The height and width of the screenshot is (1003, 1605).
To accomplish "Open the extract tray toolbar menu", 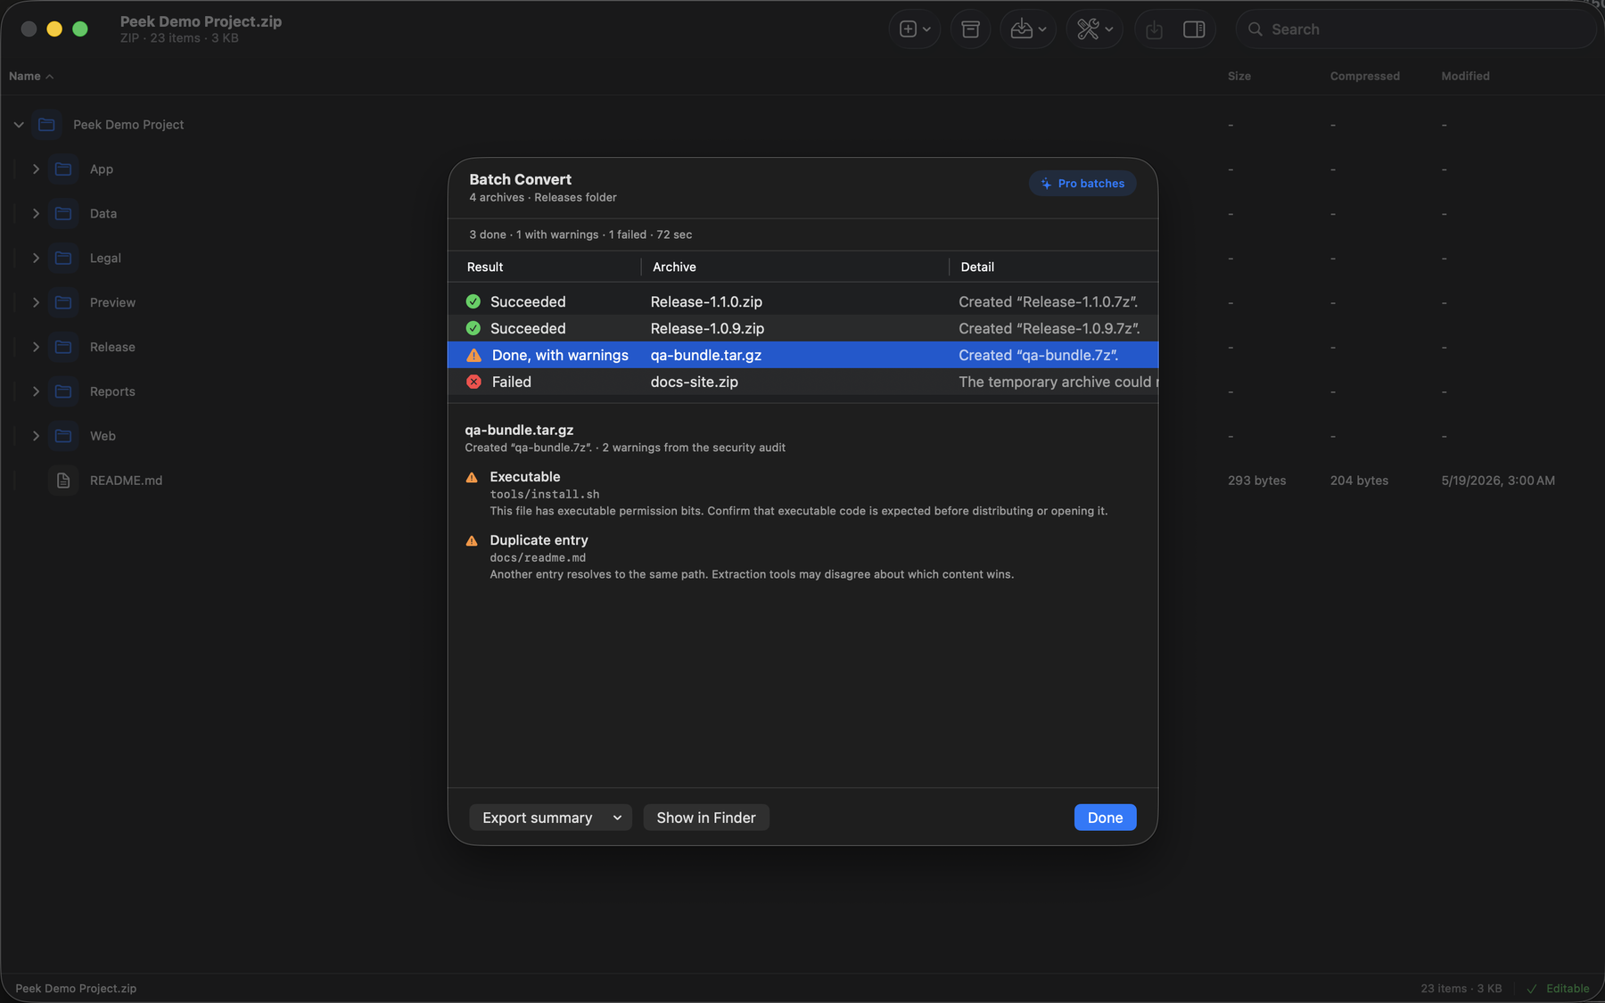I will click(1028, 29).
